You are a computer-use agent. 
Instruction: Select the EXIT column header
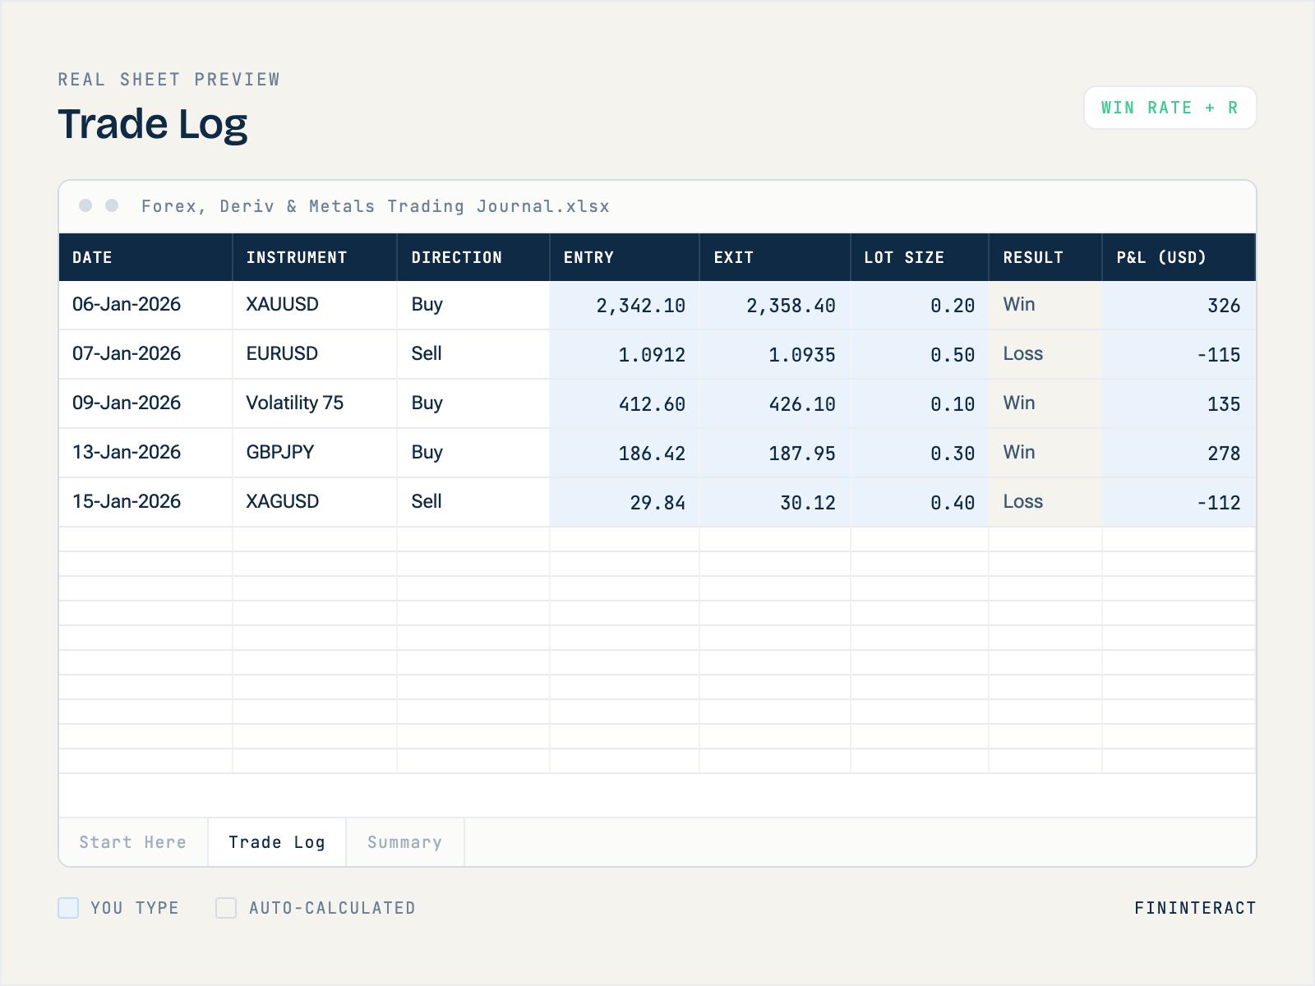pyautogui.click(x=775, y=257)
